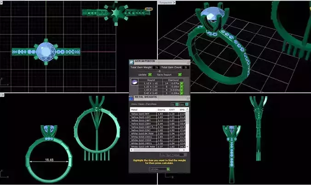Click the Metal Weights panel icon
The height and width of the screenshot is (185, 311).
[131, 98]
